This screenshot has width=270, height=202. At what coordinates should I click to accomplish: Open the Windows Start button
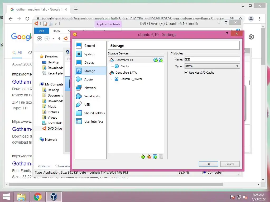point(6,197)
